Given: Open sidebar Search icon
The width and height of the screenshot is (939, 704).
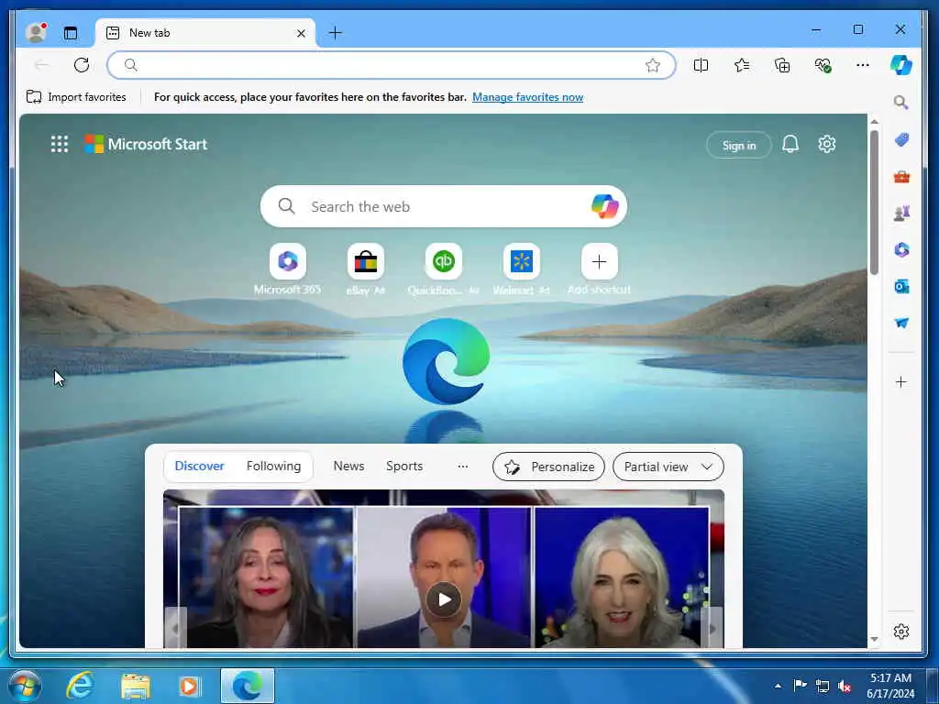Looking at the screenshot, I should point(900,103).
